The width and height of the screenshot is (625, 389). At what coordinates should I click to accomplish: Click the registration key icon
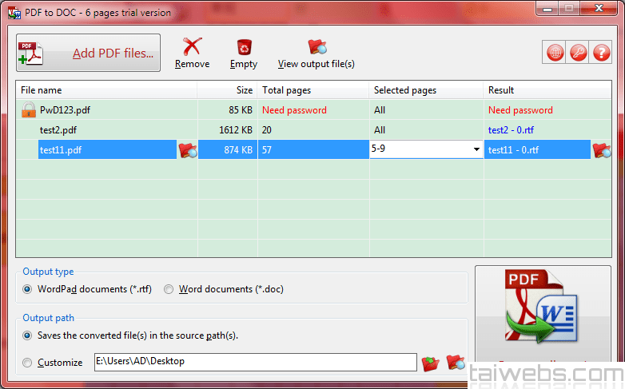tap(578, 53)
